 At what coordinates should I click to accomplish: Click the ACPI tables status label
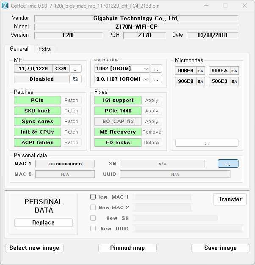coord(37,142)
